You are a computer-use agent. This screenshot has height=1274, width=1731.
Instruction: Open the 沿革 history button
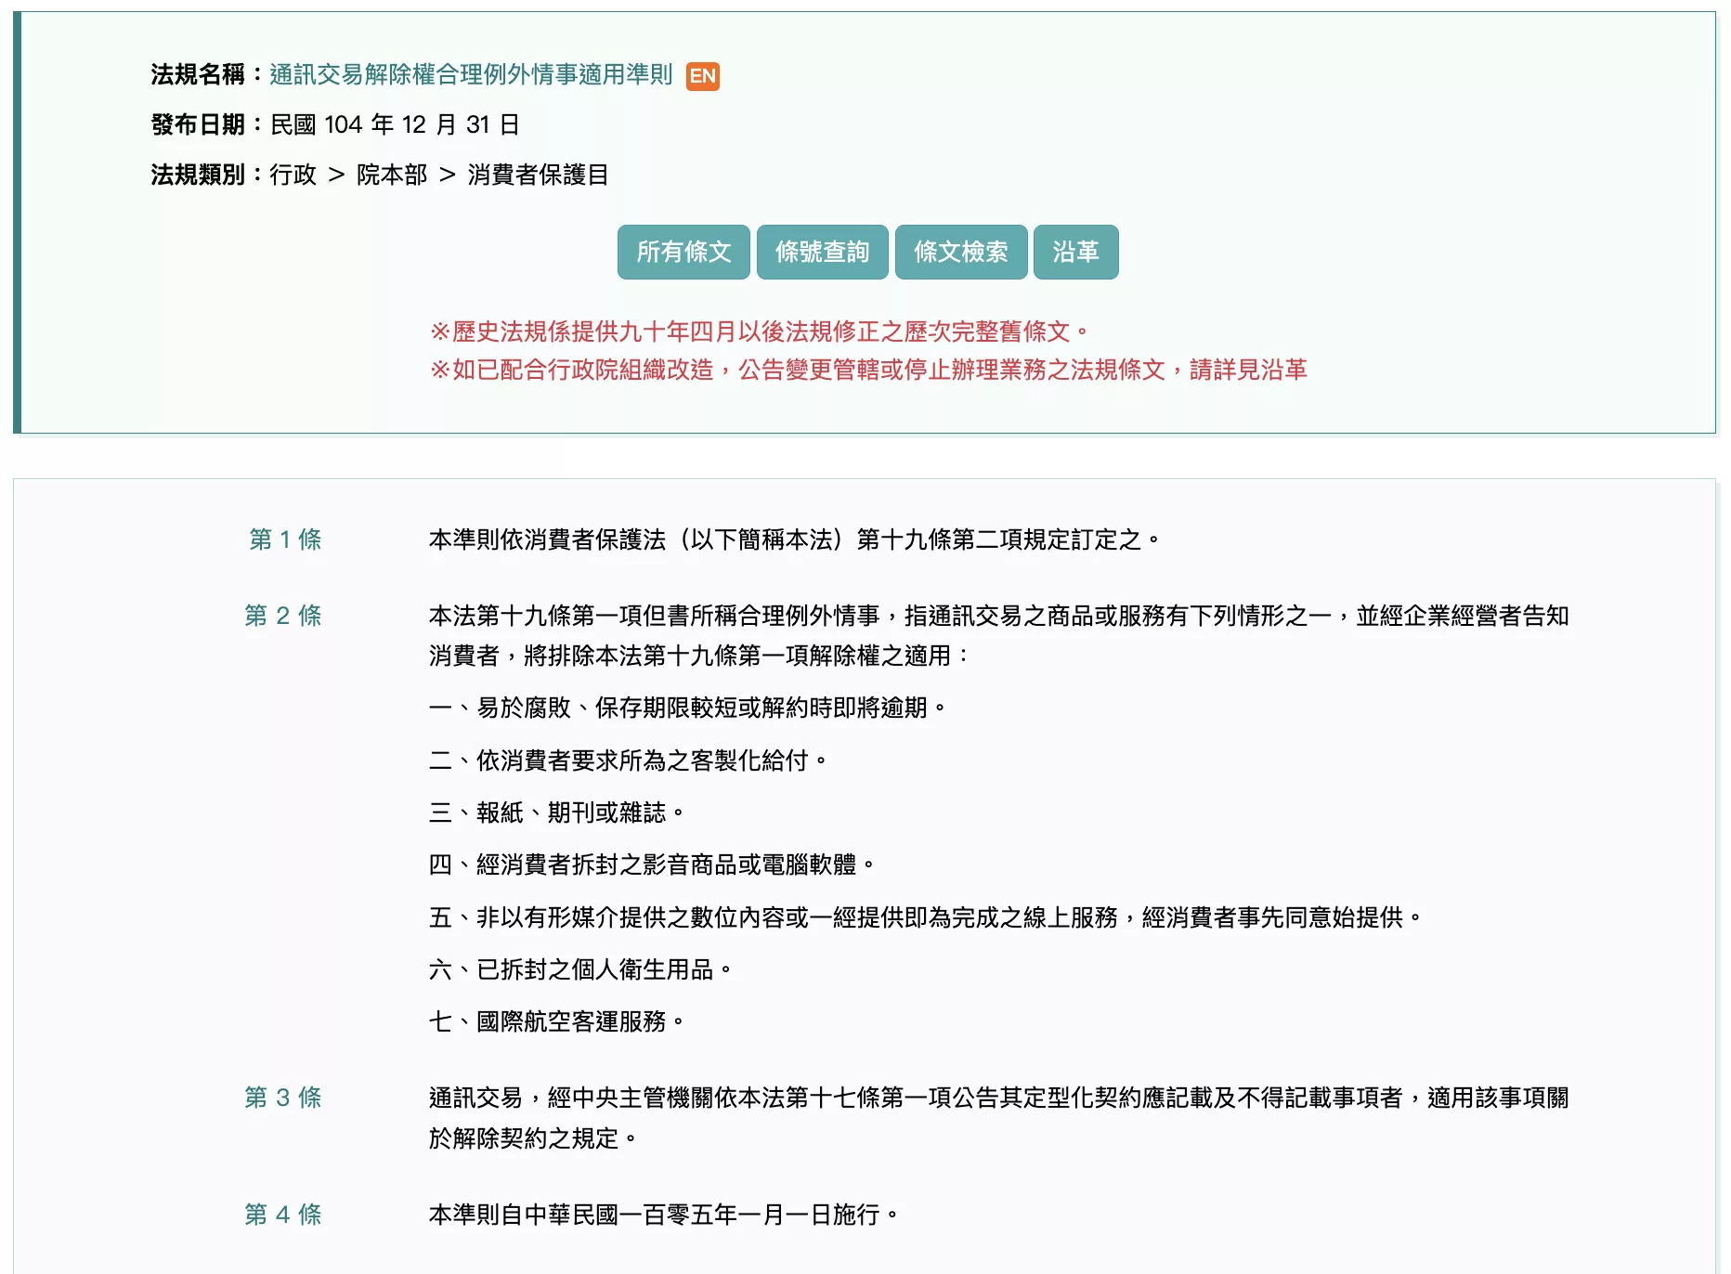pyautogui.click(x=1075, y=252)
